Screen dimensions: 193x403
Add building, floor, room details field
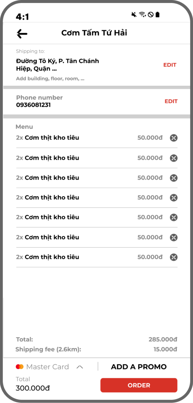[x=50, y=79]
